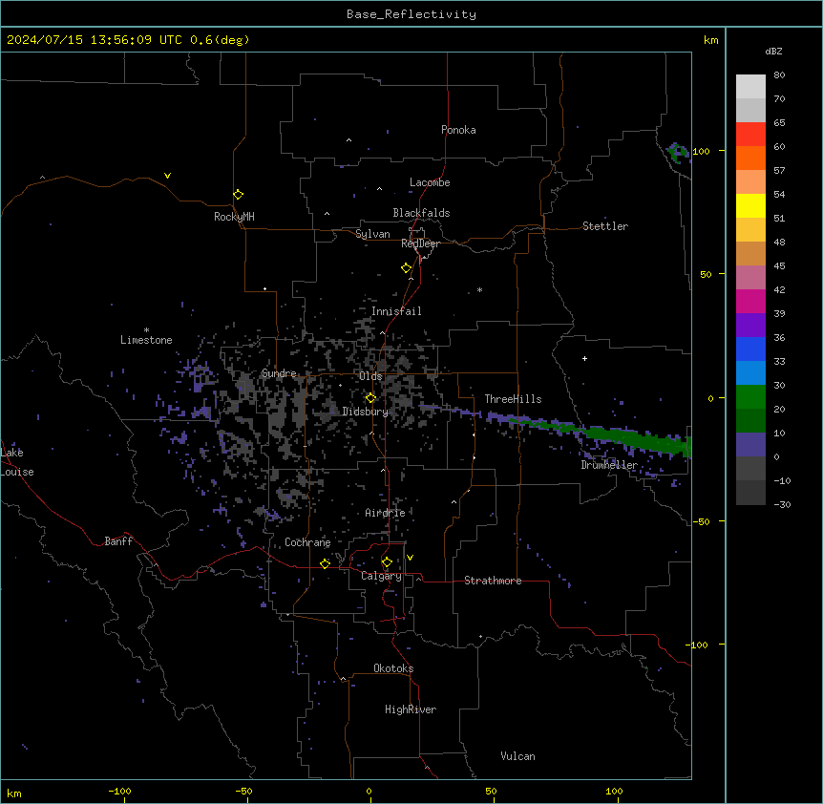Click the Vulcan city label
Image resolution: width=823 pixels, height=804 pixels.
point(517,756)
